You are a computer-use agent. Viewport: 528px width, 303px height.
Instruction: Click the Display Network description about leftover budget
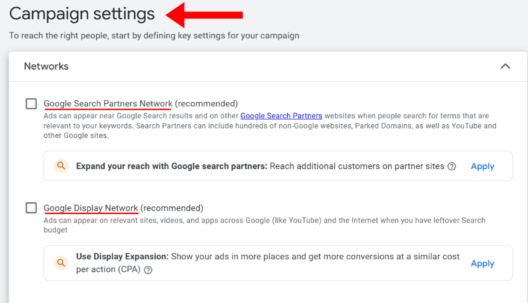click(x=265, y=225)
